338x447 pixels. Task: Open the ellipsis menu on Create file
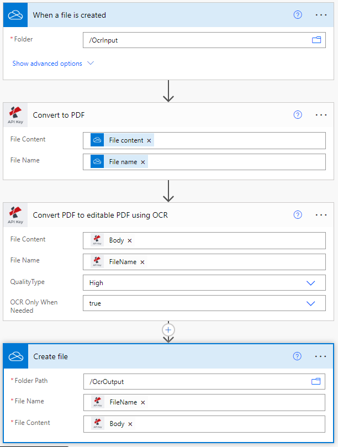321,356
